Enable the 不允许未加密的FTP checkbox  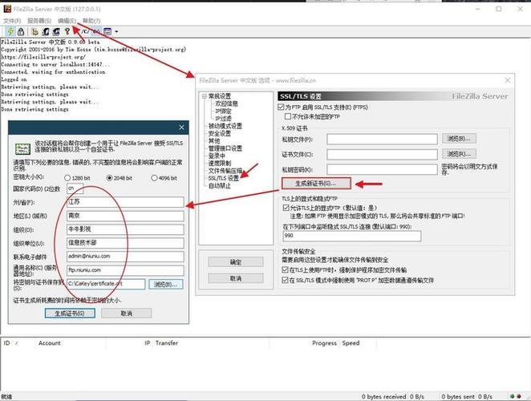coord(288,116)
